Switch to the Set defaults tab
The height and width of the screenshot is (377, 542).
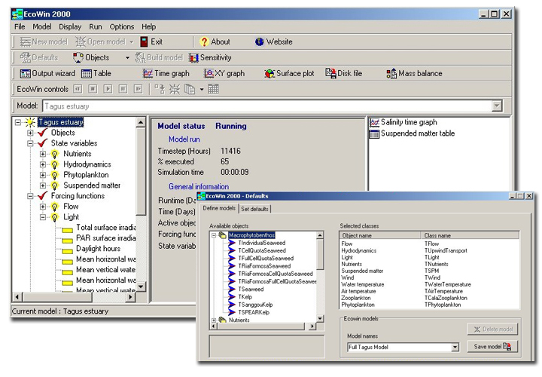click(x=254, y=209)
